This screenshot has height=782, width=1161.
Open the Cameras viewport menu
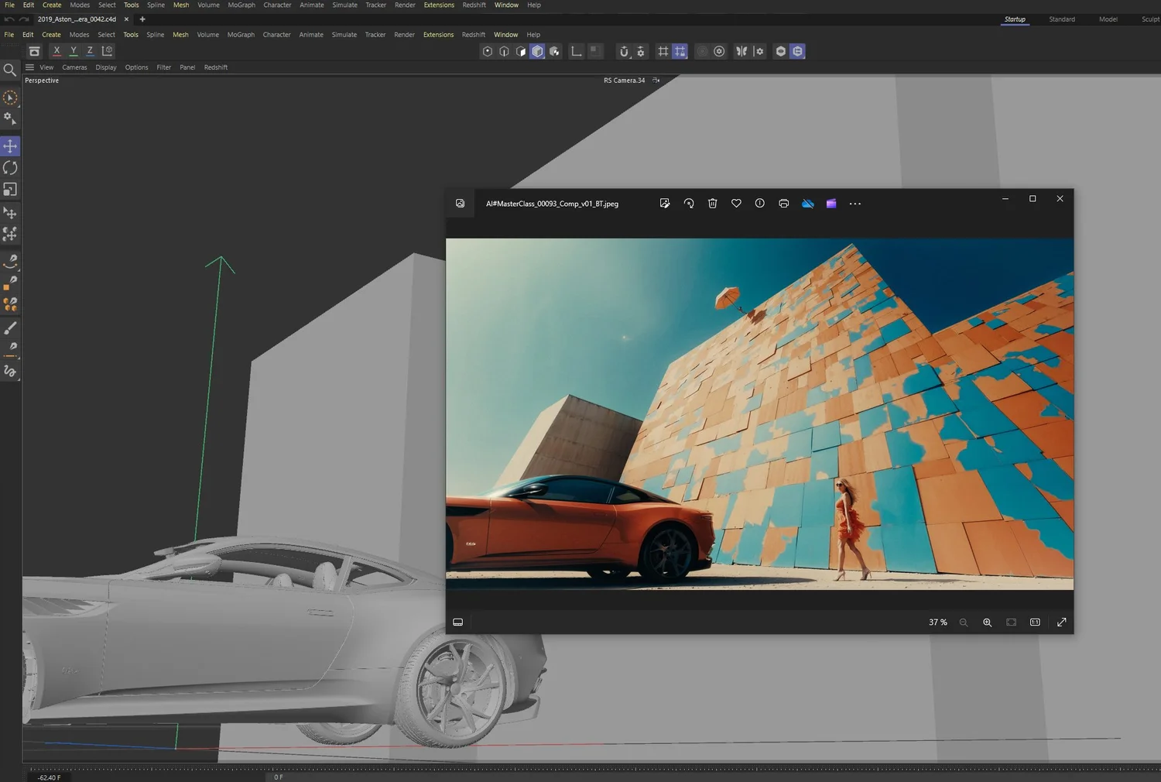[x=74, y=67]
